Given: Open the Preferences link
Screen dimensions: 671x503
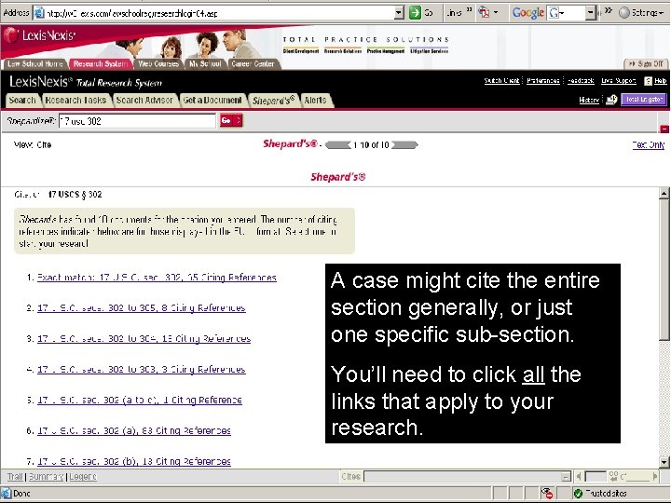Looking at the screenshot, I should pos(543,80).
